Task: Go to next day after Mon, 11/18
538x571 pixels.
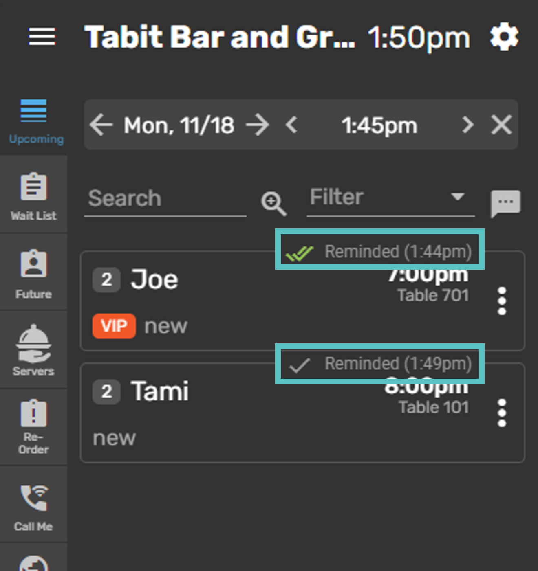Action: click(258, 125)
